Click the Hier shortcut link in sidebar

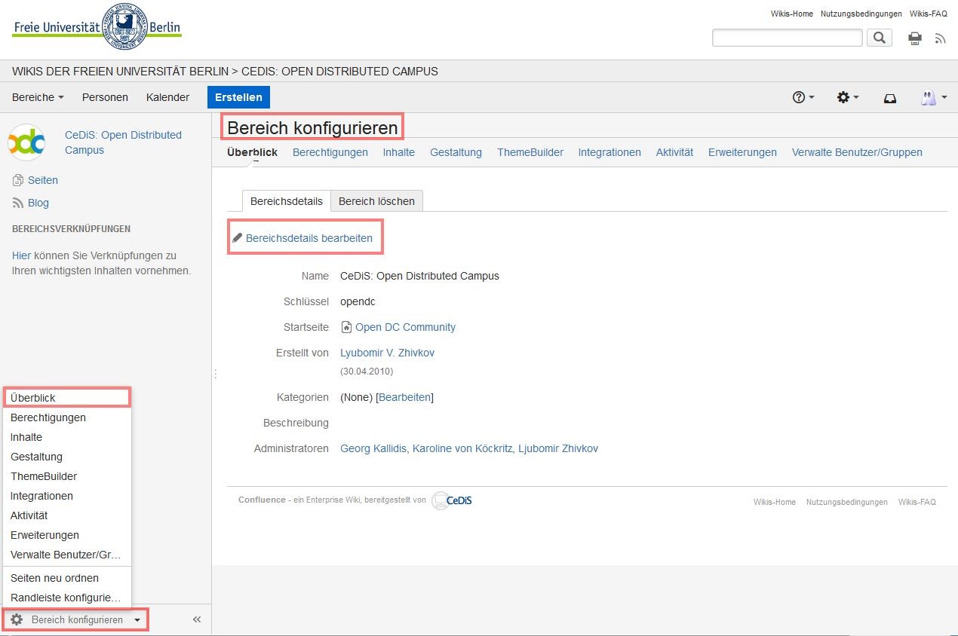tap(21, 255)
